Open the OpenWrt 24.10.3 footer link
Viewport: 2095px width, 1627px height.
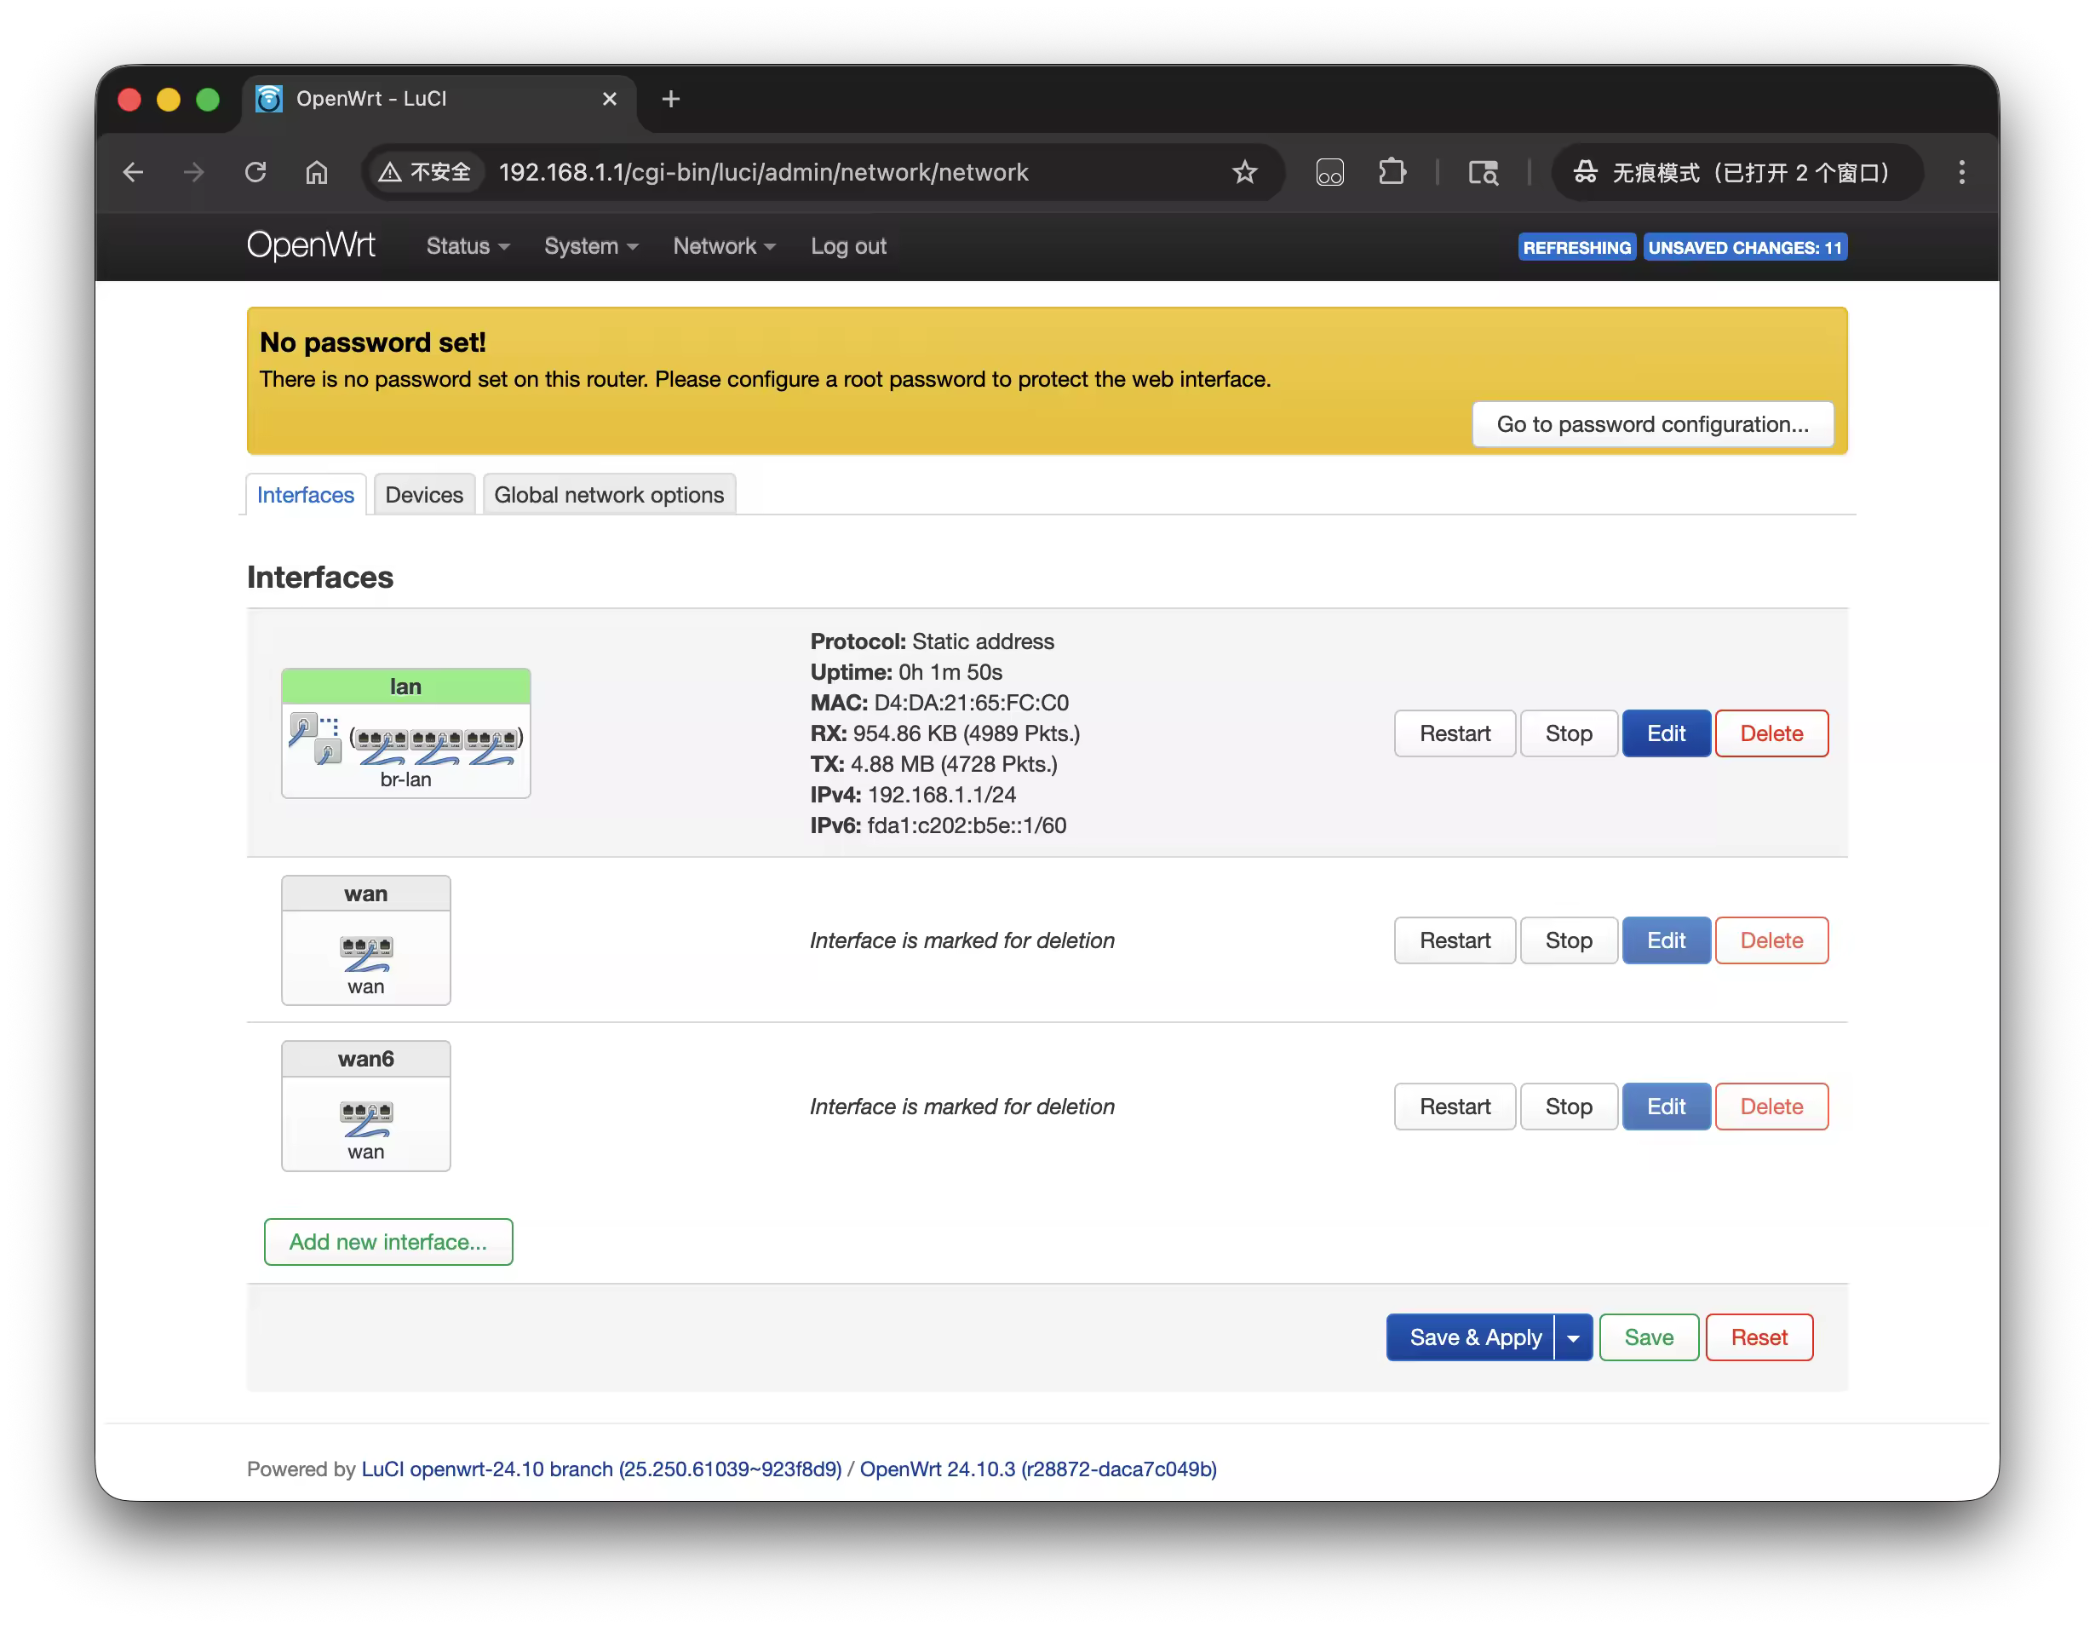[x=1038, y=1469]
